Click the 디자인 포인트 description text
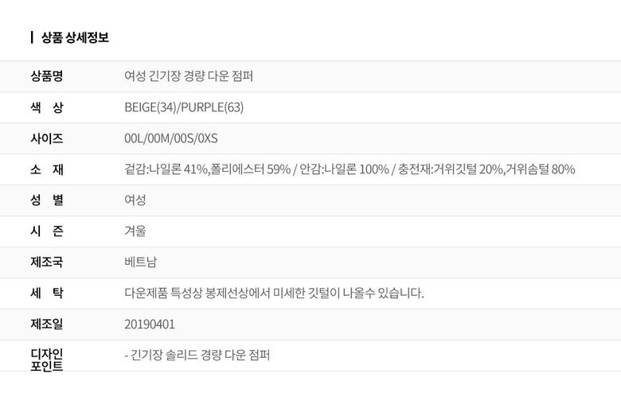 tap(197, 356)
